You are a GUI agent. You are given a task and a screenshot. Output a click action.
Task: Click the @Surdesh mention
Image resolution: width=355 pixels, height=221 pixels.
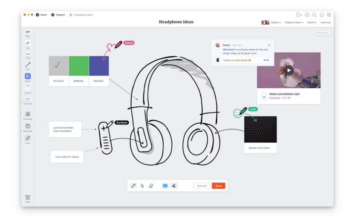coord(228,50)
